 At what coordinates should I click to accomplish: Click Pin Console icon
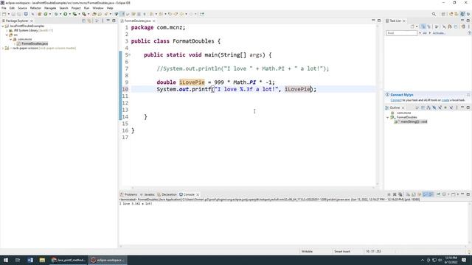pos(438,194)
